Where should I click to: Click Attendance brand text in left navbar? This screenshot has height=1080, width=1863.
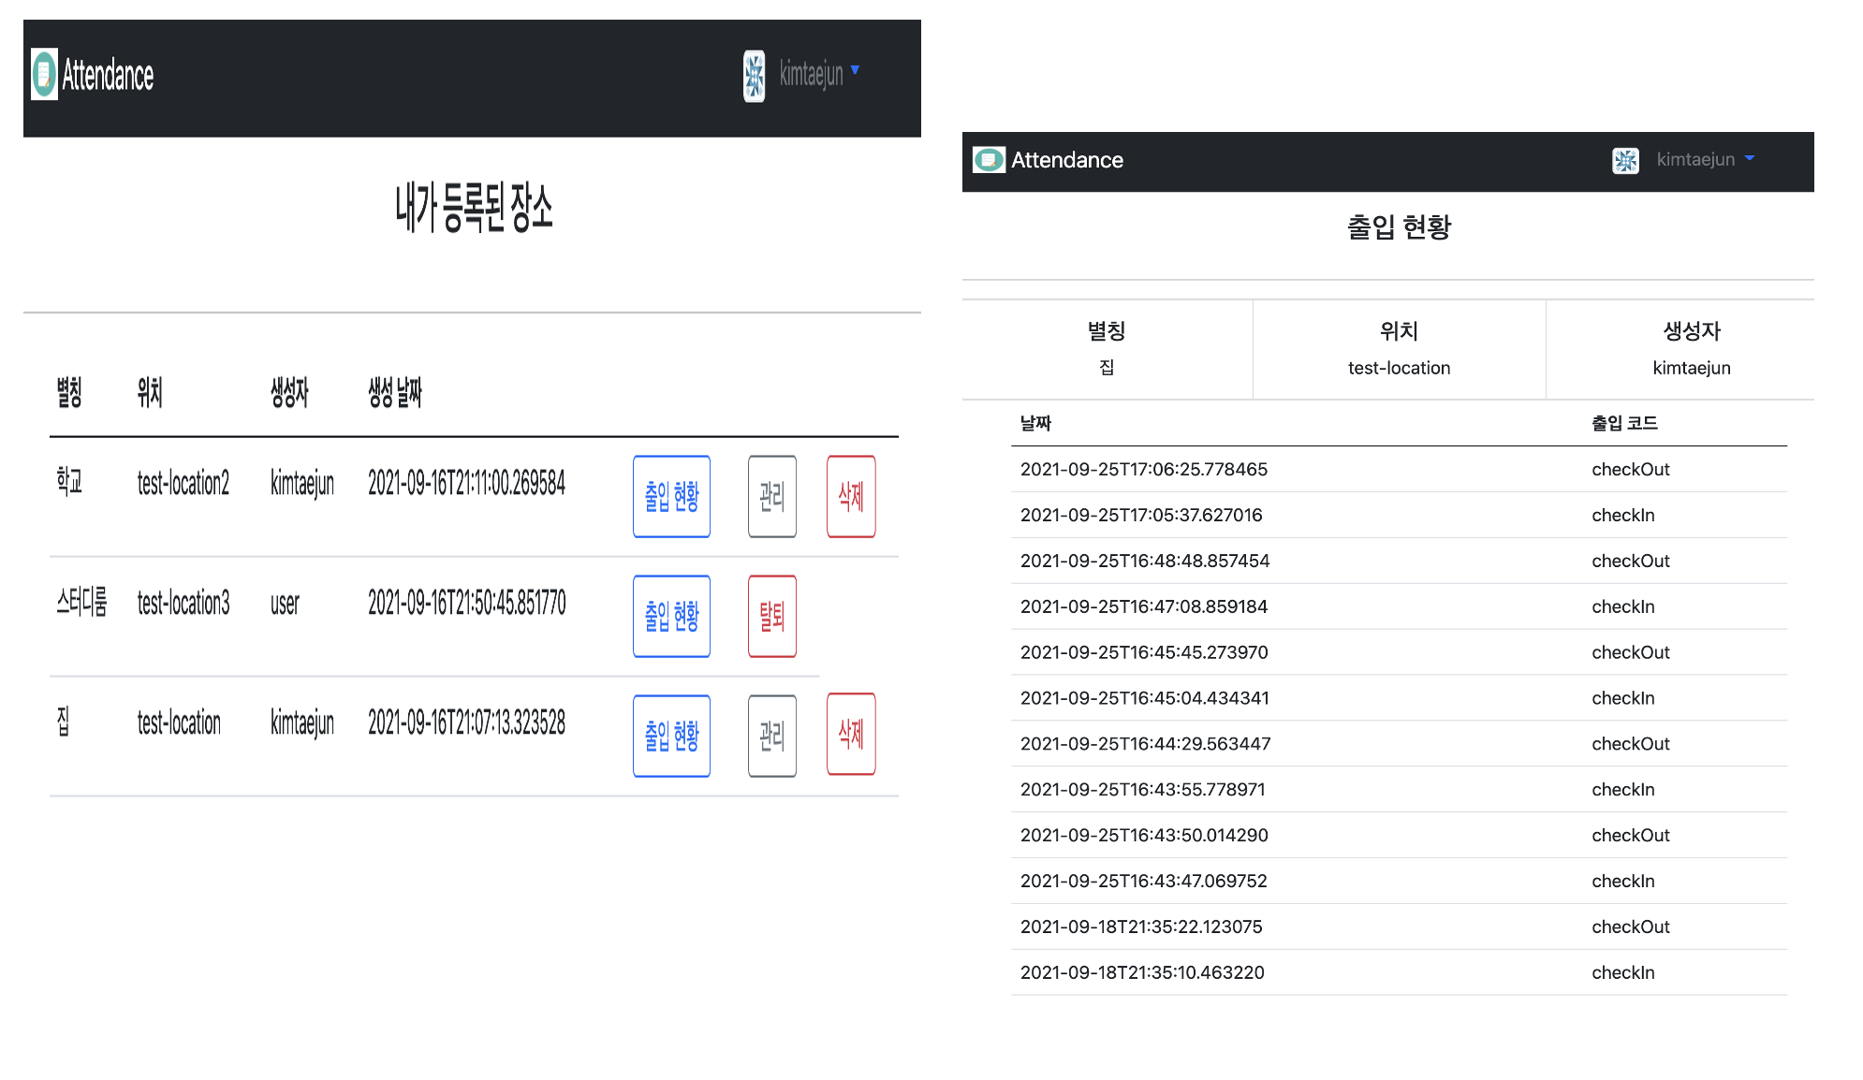[x=108, y=76]
